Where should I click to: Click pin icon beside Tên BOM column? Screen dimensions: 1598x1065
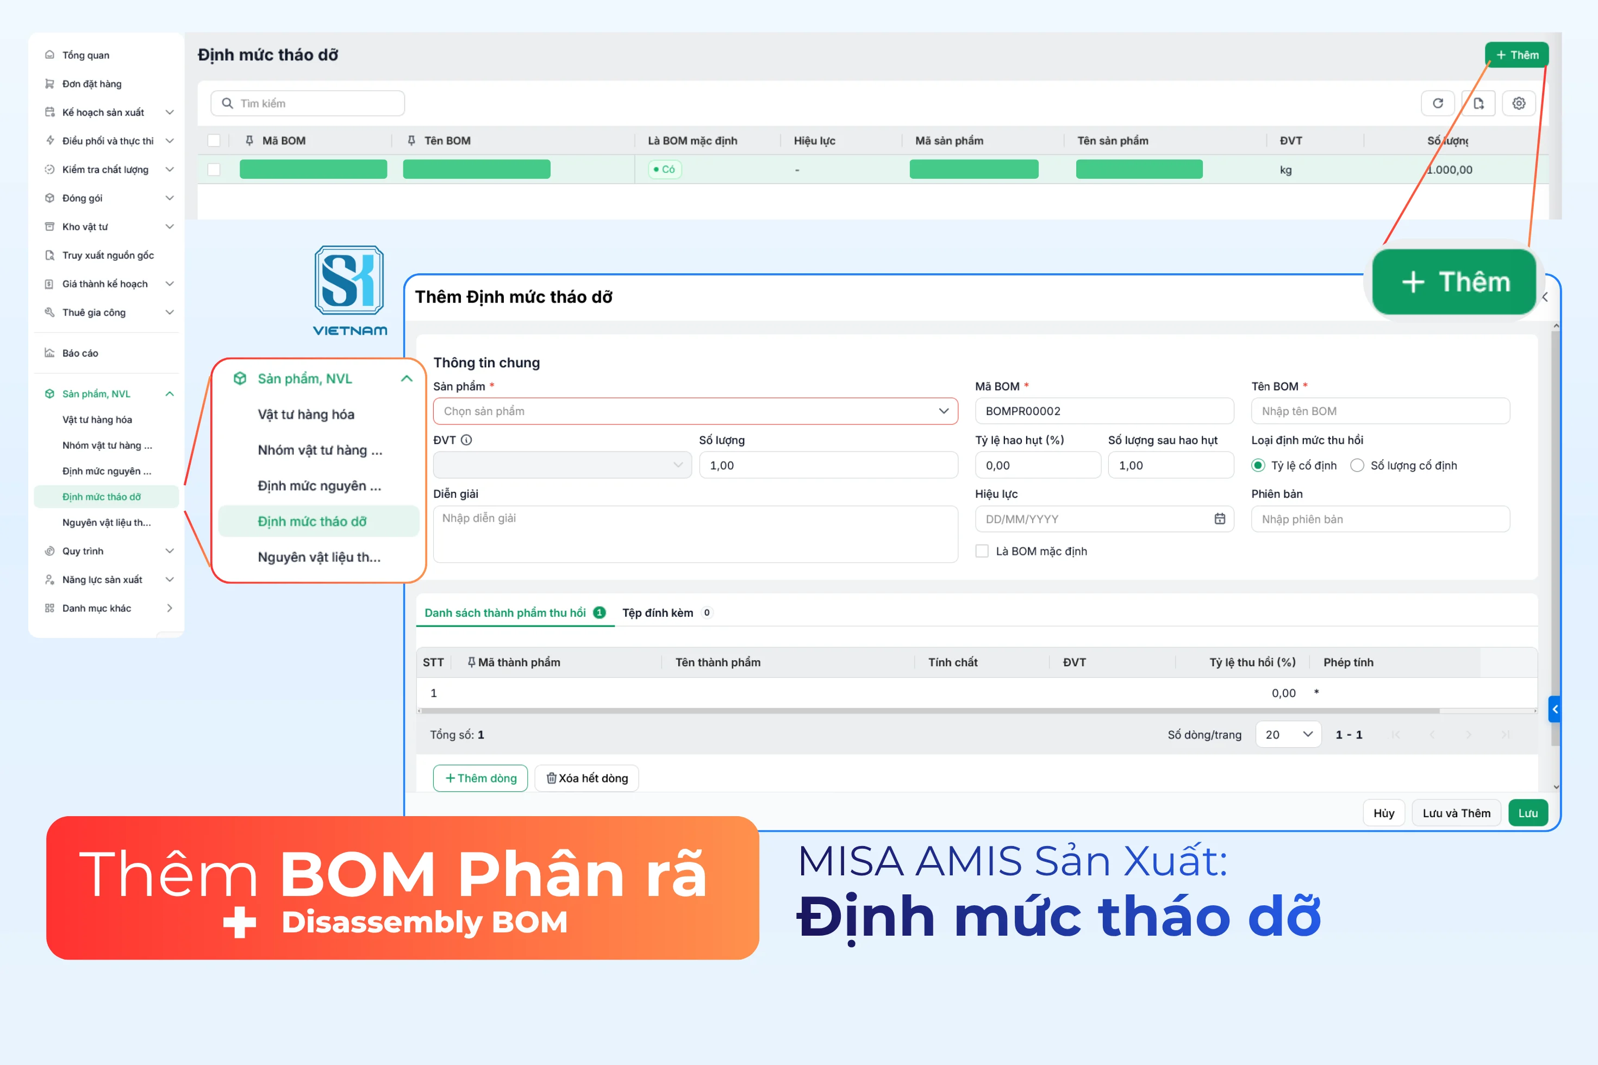coord(411,141)
